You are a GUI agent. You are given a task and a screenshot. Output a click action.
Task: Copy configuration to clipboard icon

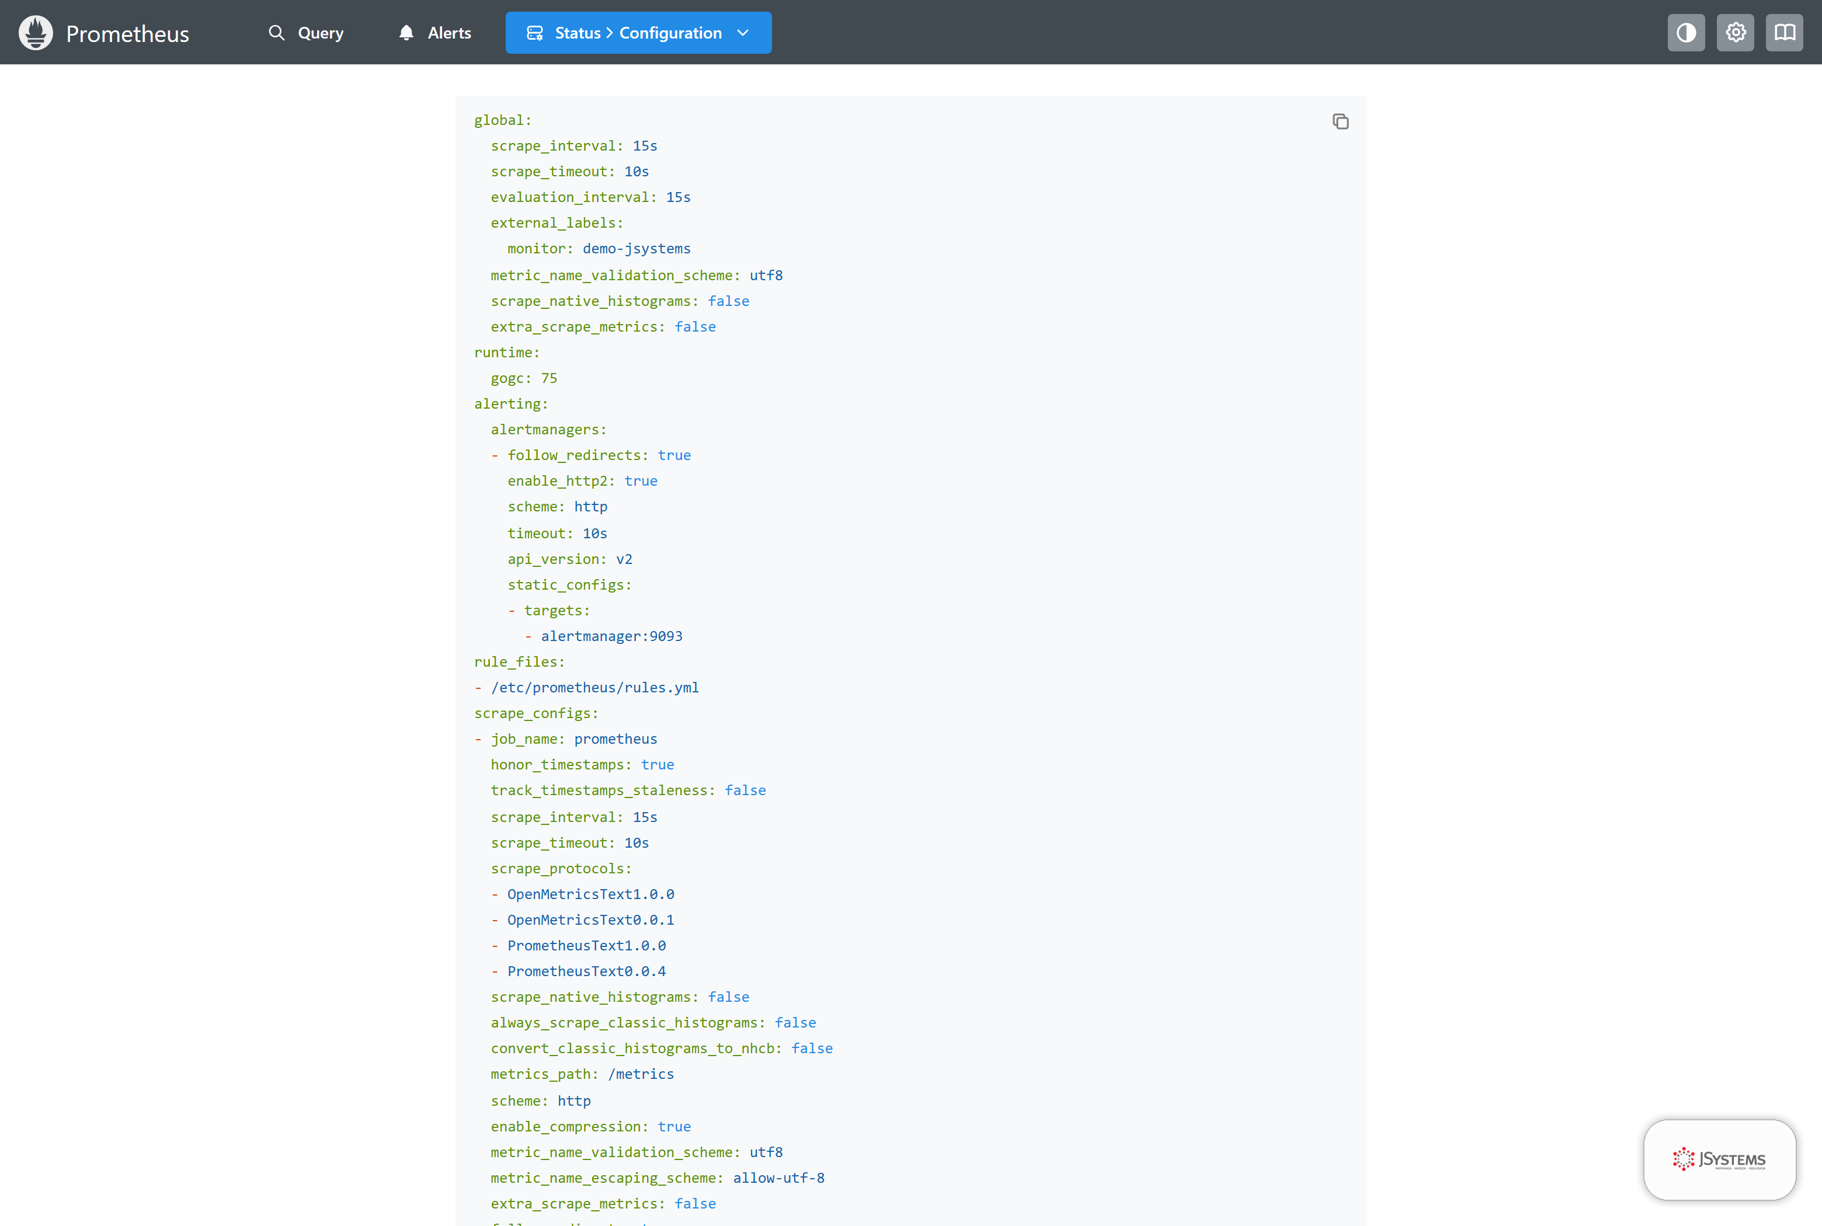[x=1340, y=121]
